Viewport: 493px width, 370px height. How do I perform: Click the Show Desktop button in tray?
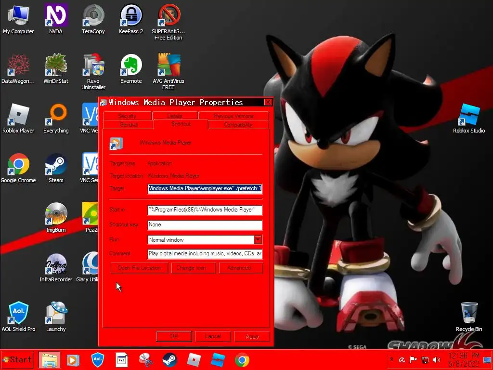click(487, 360)
